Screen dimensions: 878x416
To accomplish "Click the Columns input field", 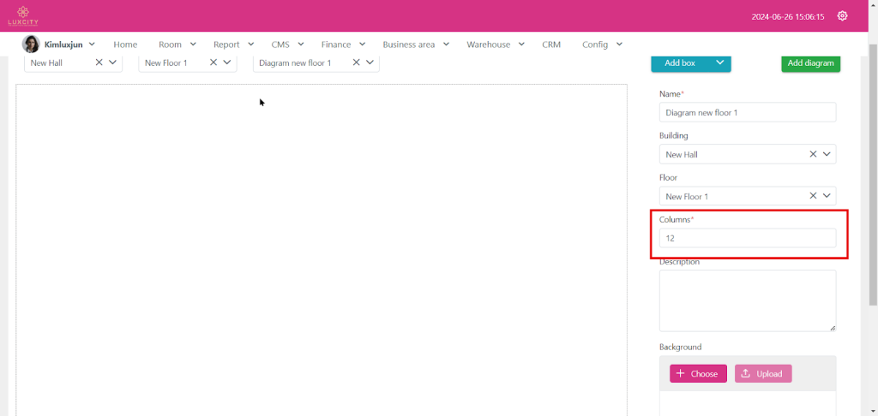I will click(x=747, y=239).
